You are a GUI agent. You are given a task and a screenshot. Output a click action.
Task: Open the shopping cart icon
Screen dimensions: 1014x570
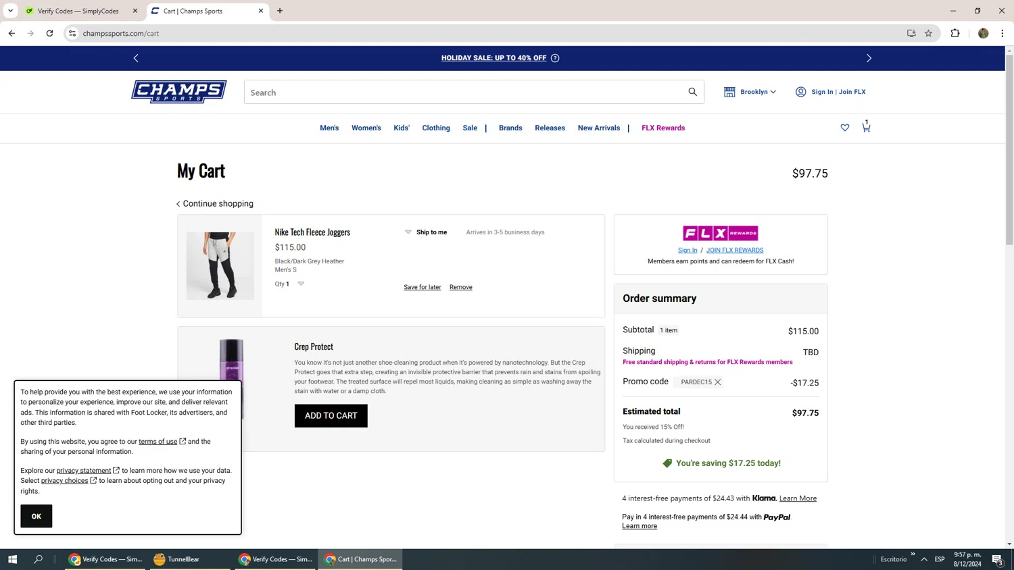866,127
